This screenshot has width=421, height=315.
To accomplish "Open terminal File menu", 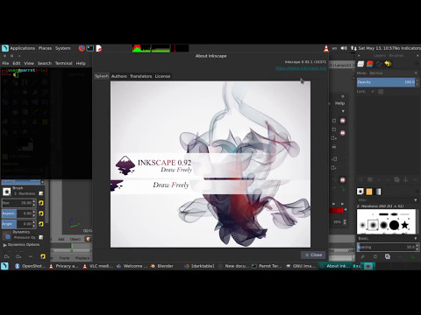I will 5,63.
